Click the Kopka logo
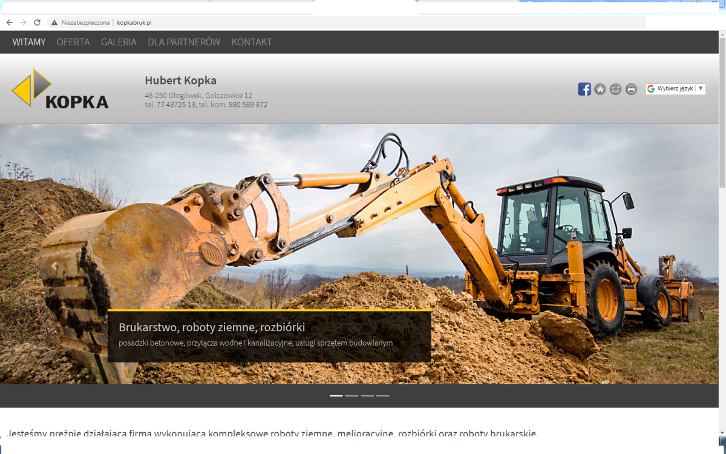Image resolution: width=726 pixels, height=454 pixels. coord(60,89)
